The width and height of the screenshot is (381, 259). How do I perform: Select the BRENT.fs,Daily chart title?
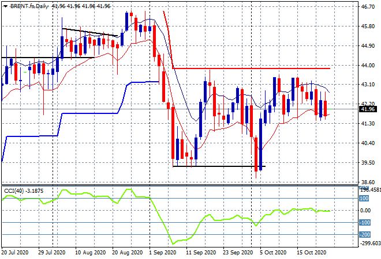29,6
